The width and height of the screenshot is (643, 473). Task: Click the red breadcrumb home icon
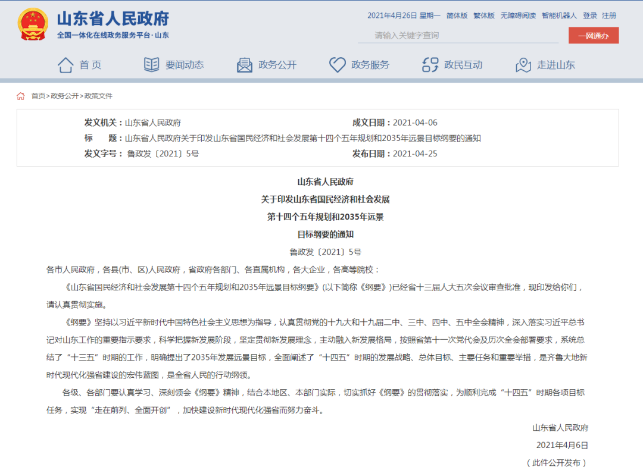(20, 96)
